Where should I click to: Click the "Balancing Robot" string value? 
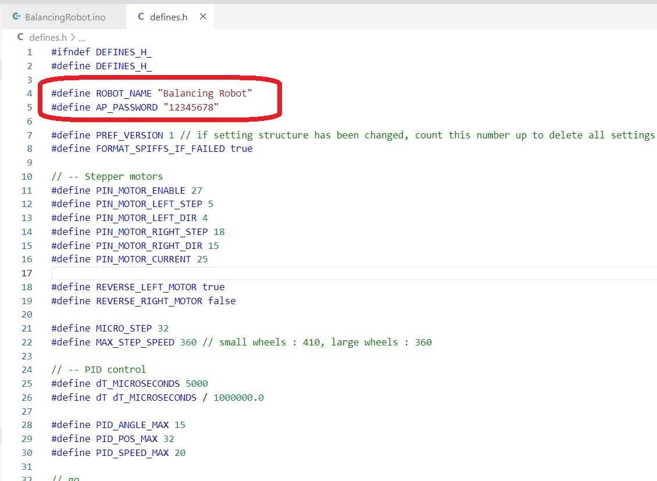(205, 93)
